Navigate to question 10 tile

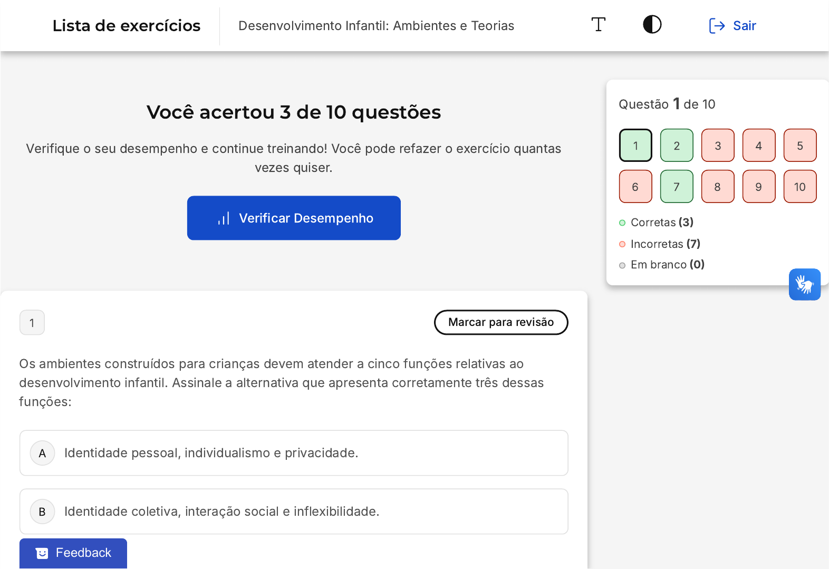point(800,187)
